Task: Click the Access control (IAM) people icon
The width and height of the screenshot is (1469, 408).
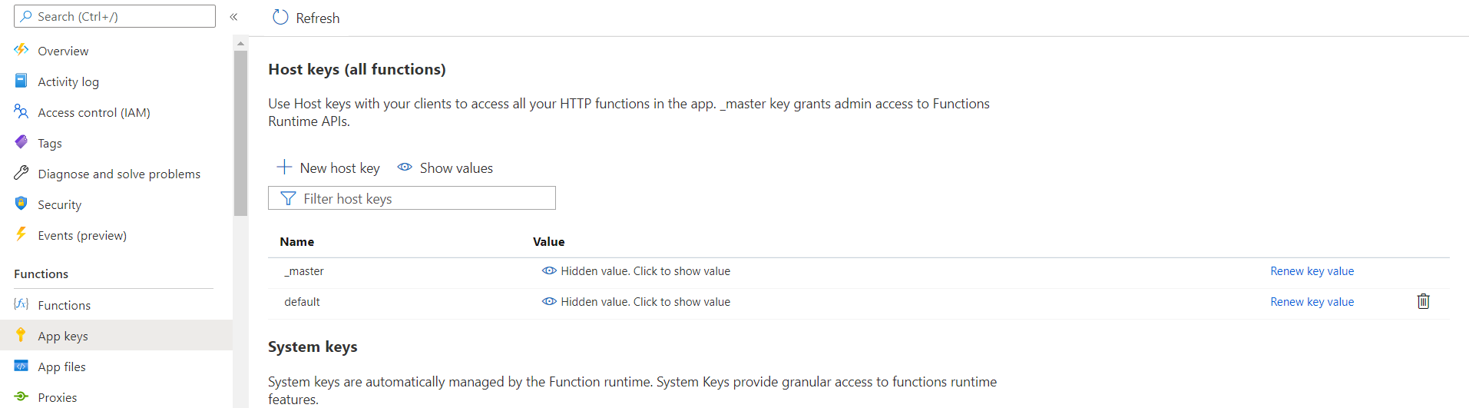Action: click(x=21, y=111)
